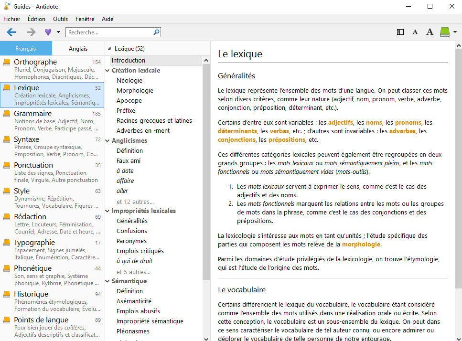This screenshot has width=462, height=341.
Task: Open the Néologie article
Action: [x=129, y=80]
